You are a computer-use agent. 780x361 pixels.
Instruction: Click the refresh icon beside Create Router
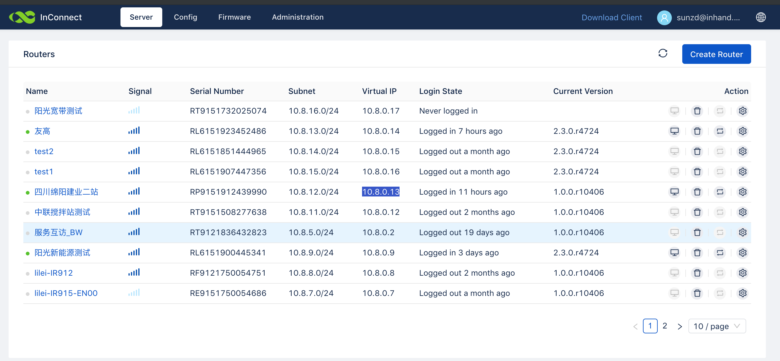(x=663, y=53)
